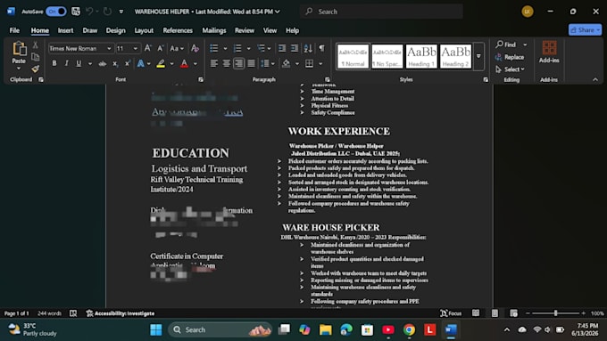The height and width of the screenshot is (341, 607).
Task: Open the font name dropdown
Action: [109, 49]
